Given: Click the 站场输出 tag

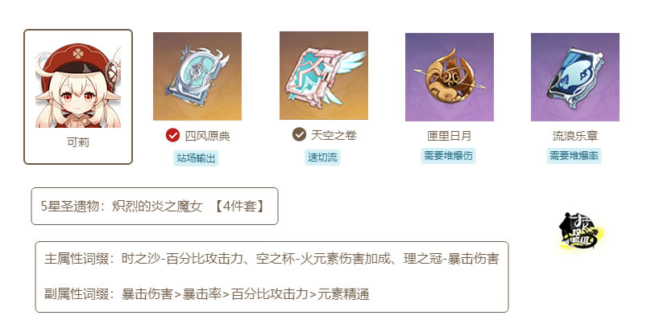Looking at the screenshot, I should pos(196,158).
